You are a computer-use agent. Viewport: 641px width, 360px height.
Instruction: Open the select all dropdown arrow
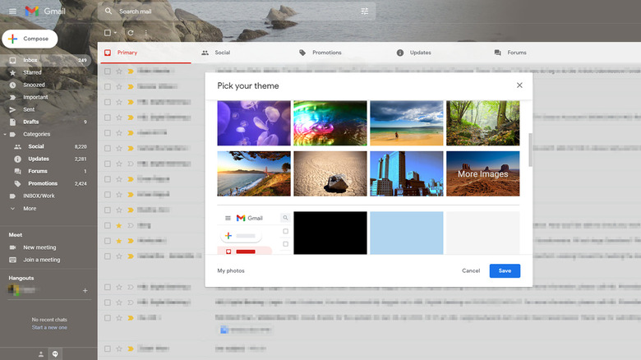(x=116, y=33)
